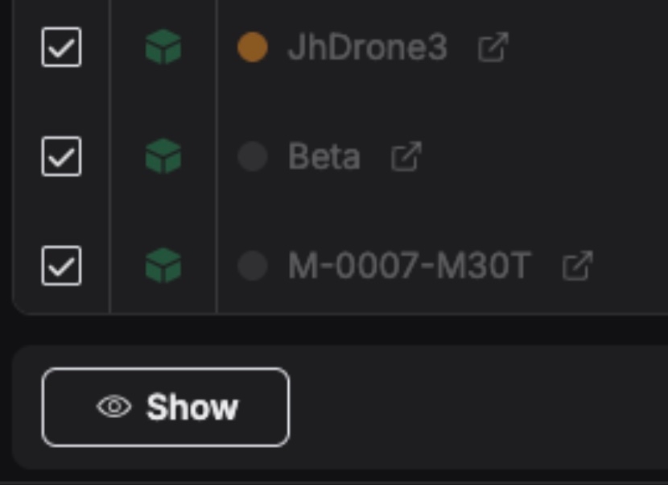
Task: Select the Beta name label
Action: (x=324, y=156)
